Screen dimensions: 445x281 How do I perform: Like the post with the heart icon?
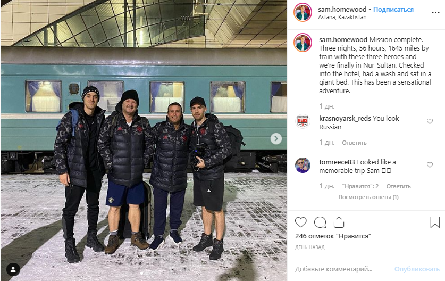tap(301, 222)
